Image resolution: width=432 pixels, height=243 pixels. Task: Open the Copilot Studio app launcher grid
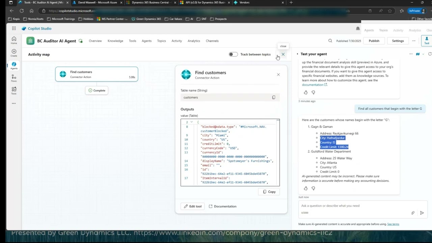click(14, 28)
